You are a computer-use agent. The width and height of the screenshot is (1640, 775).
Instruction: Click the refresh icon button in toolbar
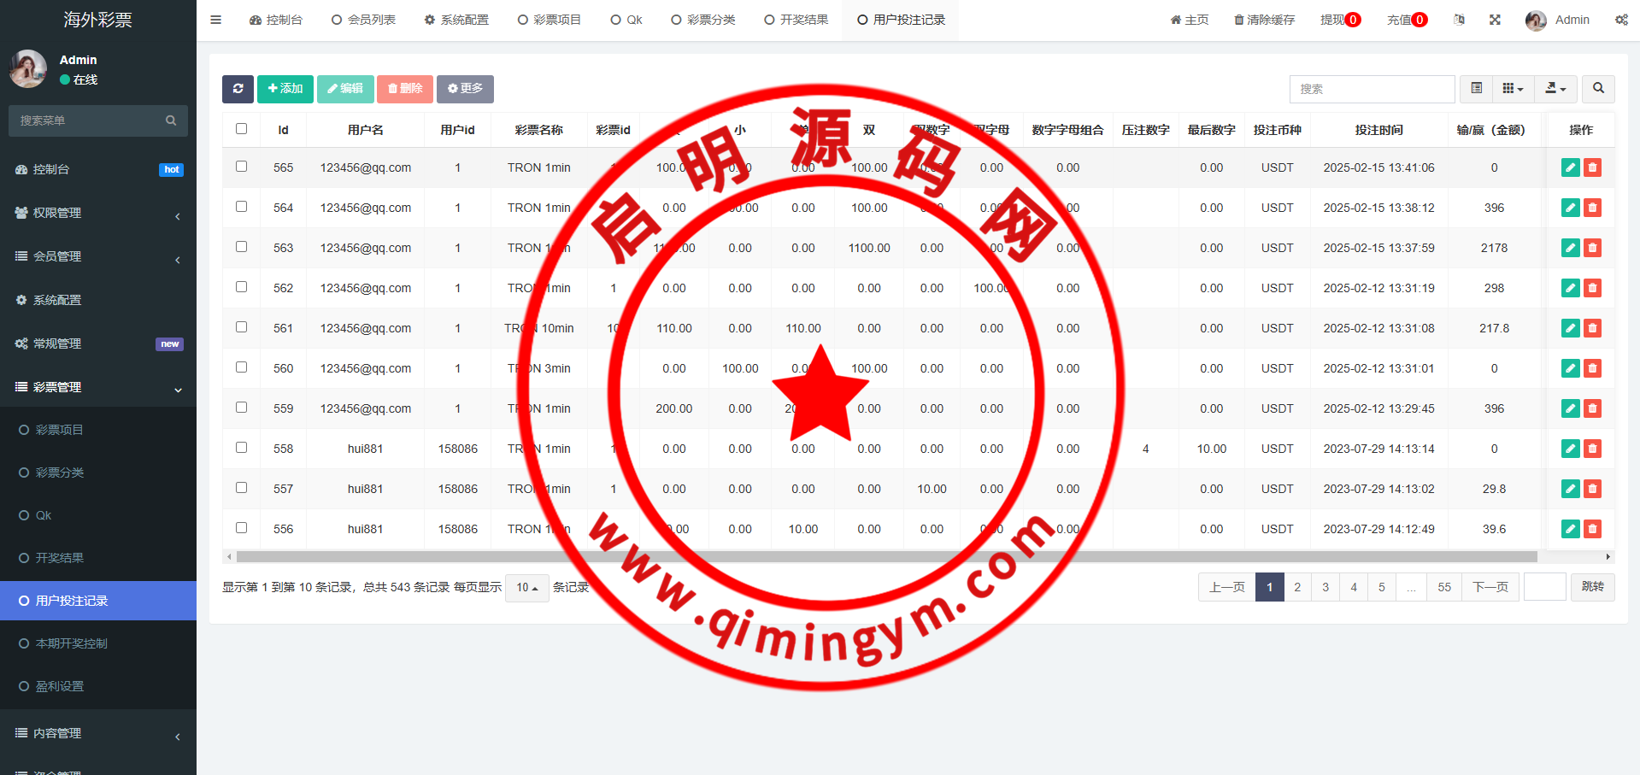click(238, 89)
